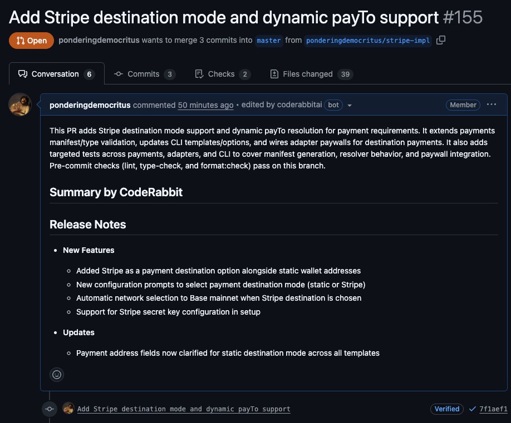Add a reaction with the smiley icon

pos(57,375)
